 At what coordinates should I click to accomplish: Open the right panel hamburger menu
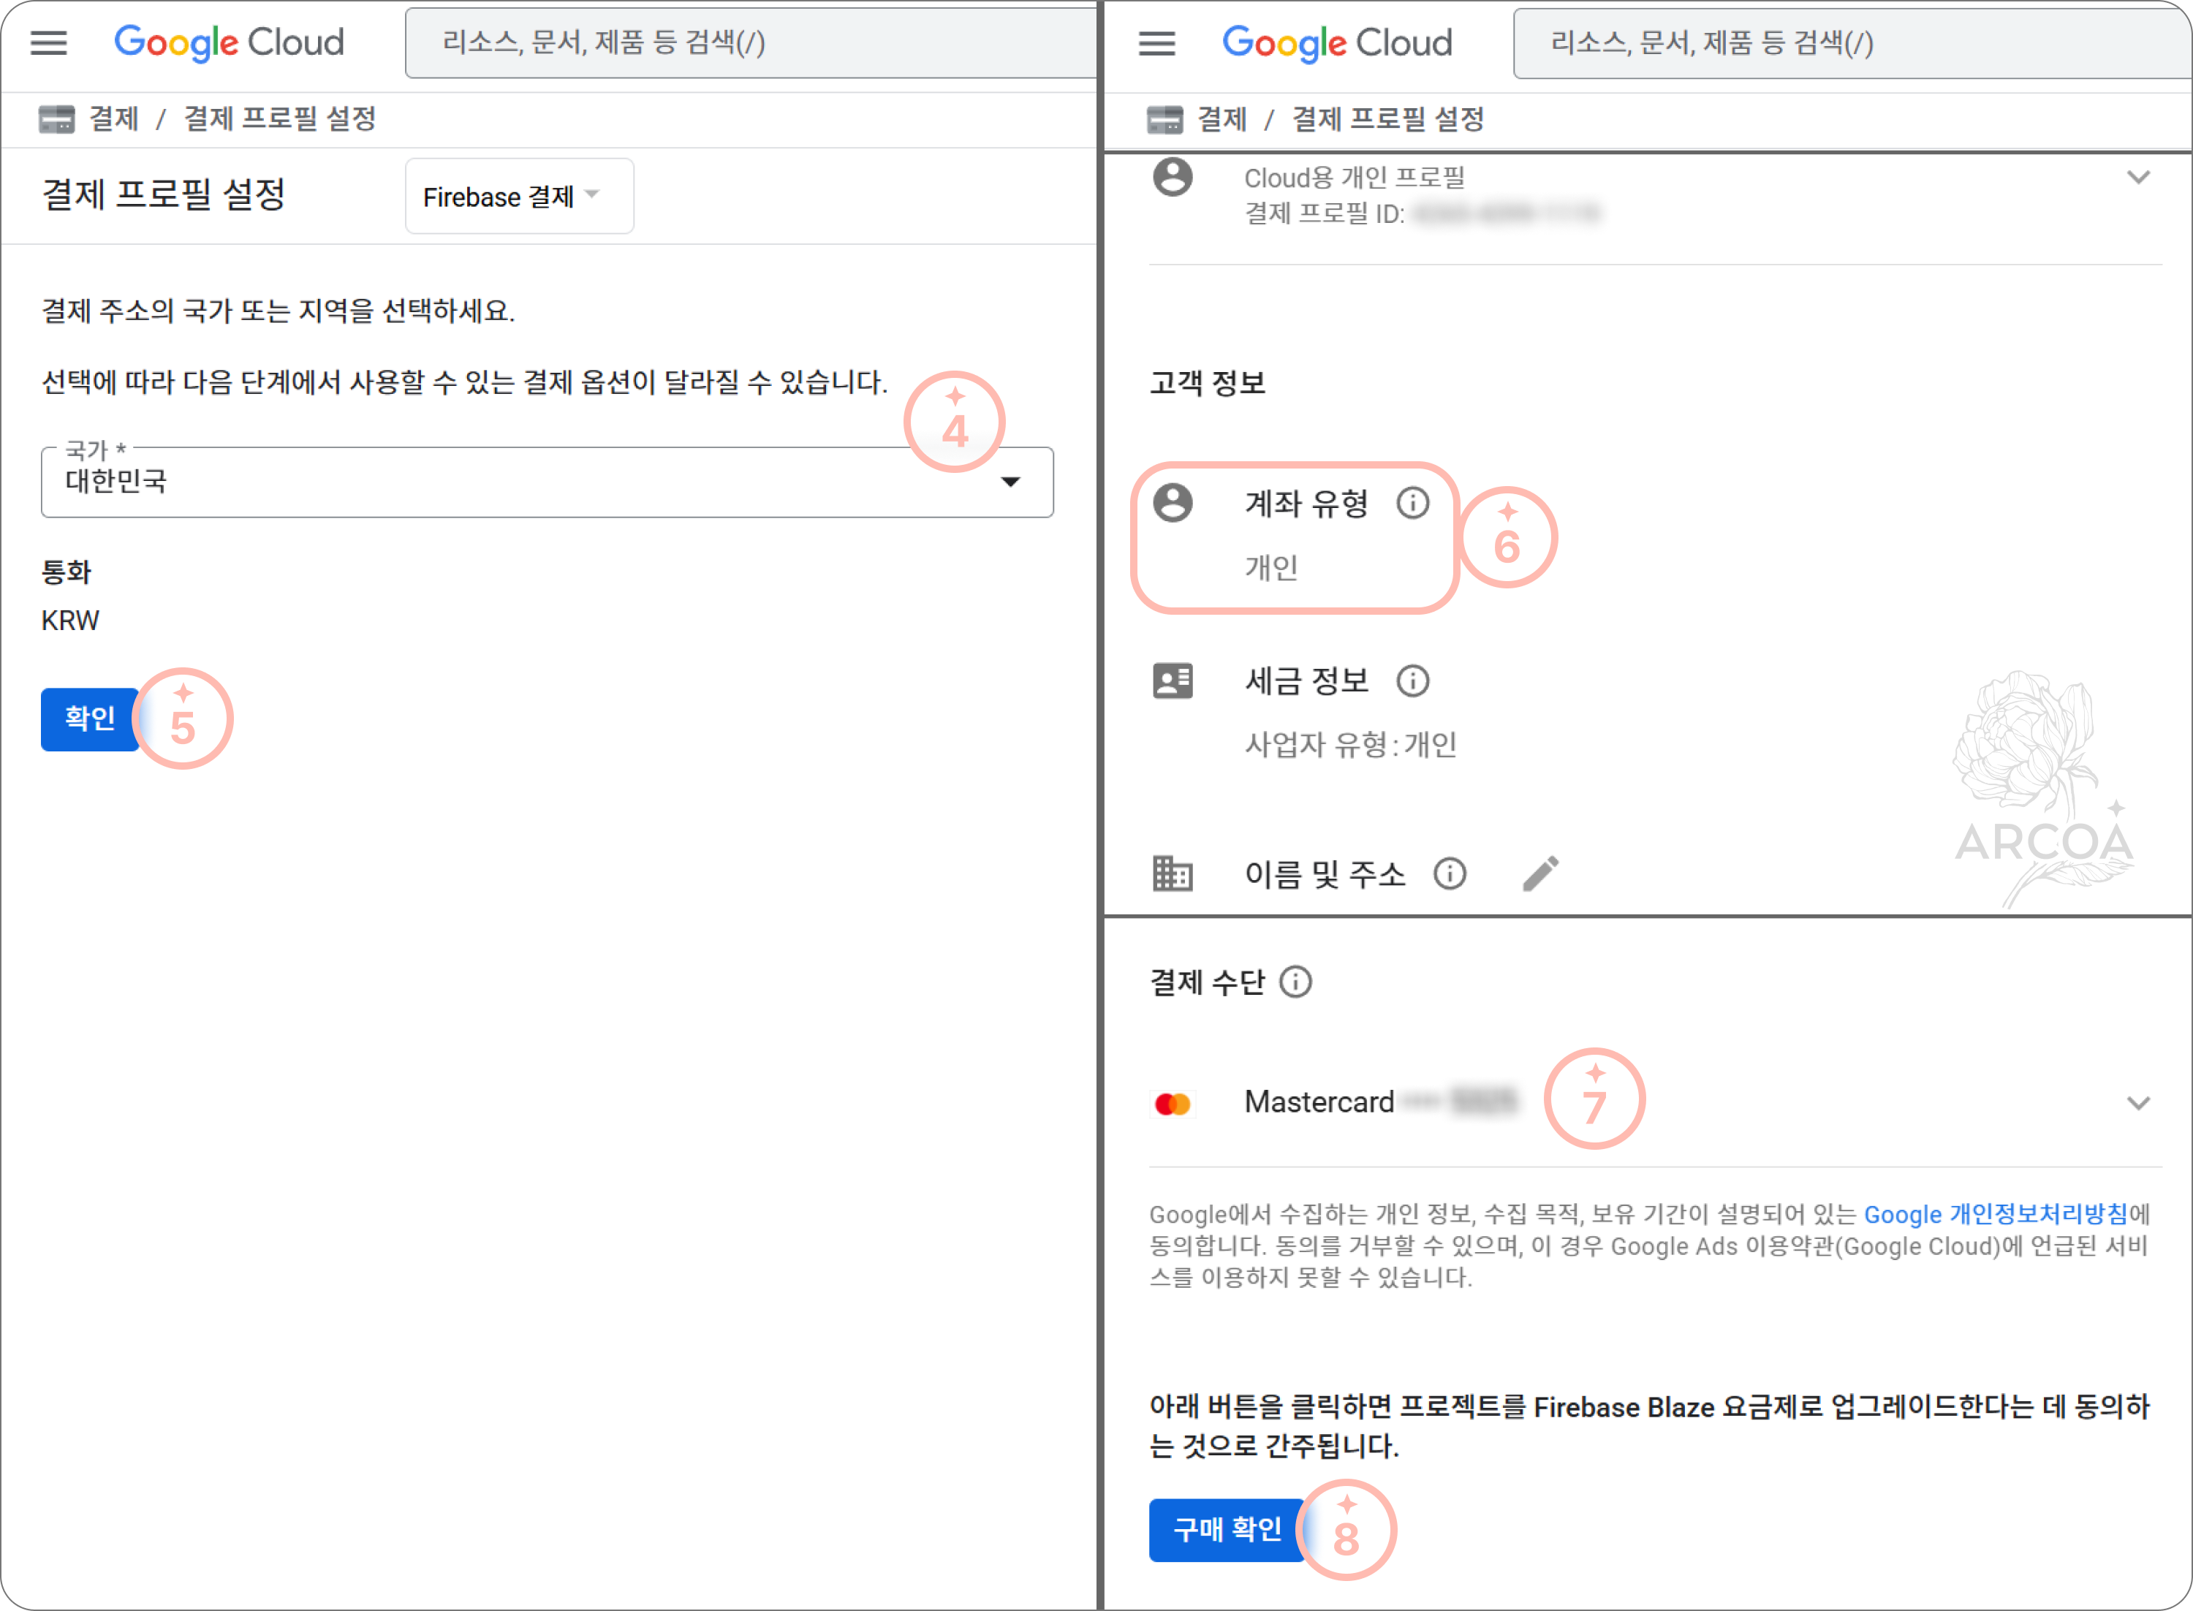point(1157,43)
